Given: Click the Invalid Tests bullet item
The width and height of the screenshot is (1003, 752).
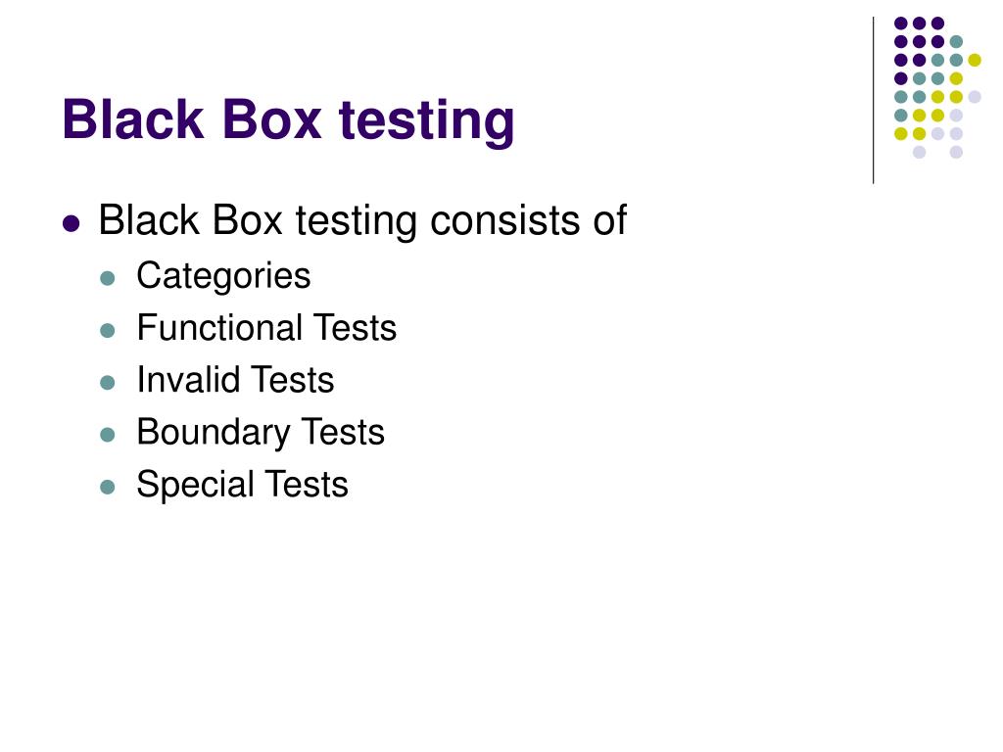Looking at the screenshot, I should pyautogui.click(x=235, y=379).
